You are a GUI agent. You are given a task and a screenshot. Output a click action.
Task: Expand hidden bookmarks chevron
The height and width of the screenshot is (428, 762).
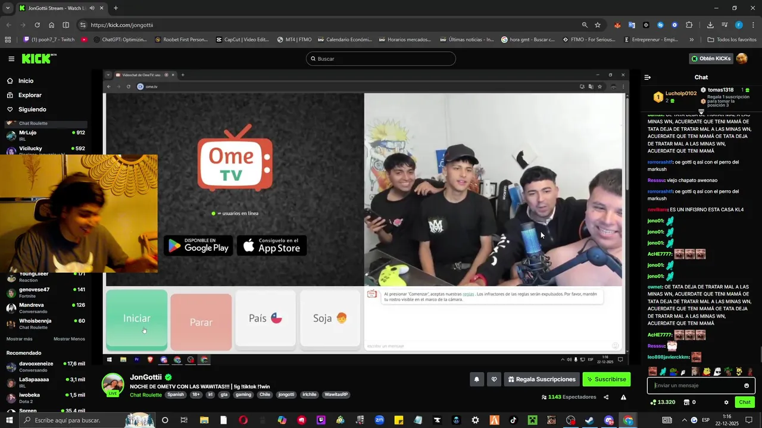[x=691, y=40]
